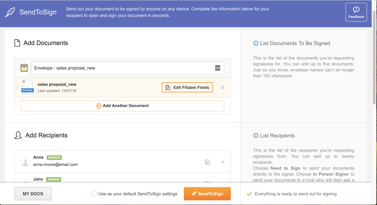The width and height of the screenshot is (377, 205).
Task: Click the SendToSign feather logo icon
Action: click(10, 12)
